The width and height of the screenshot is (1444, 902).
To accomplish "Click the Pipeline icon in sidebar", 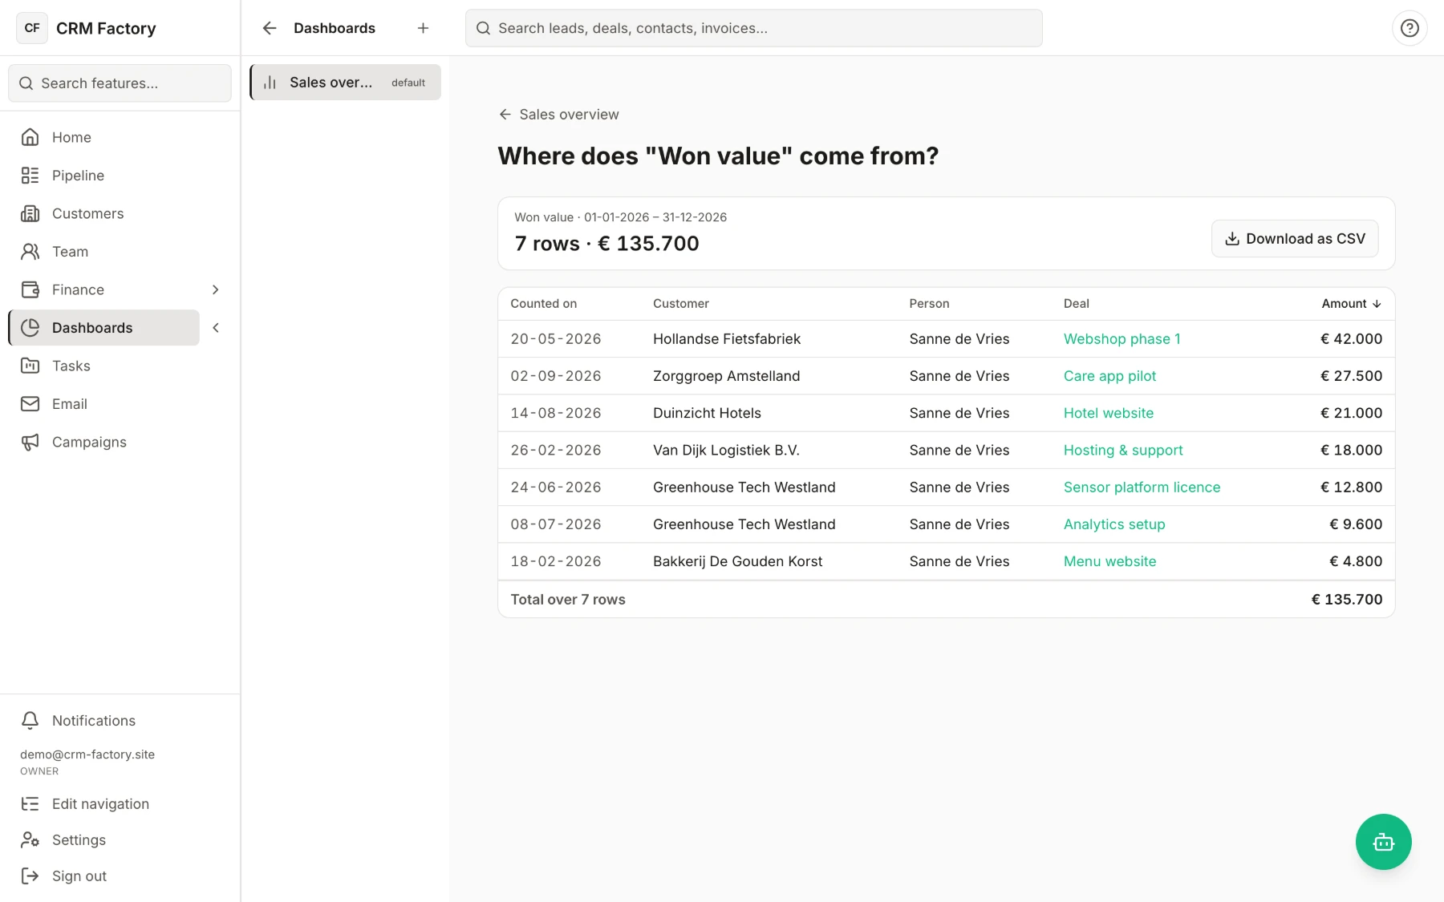I will coord(30,176).
